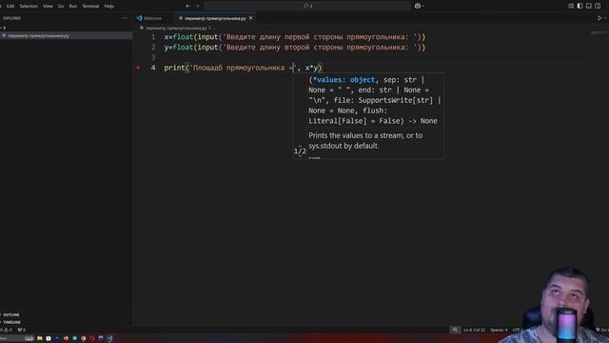Click the UTF encoding in status bar
The height and width of the screenshot is (343, 609).
(517, 330)
